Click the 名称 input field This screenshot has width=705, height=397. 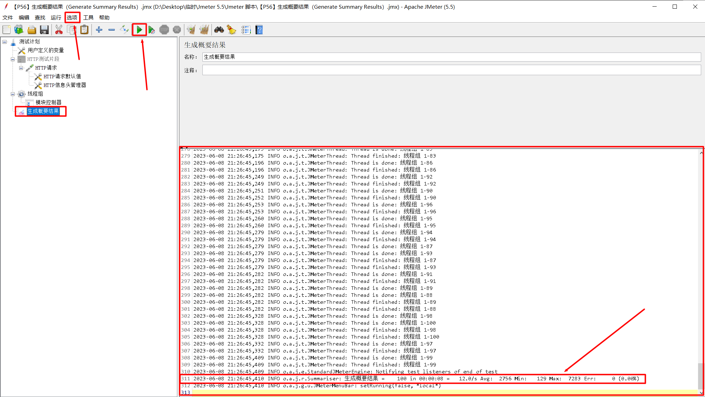pyautogui.click(x=451, y=57)
